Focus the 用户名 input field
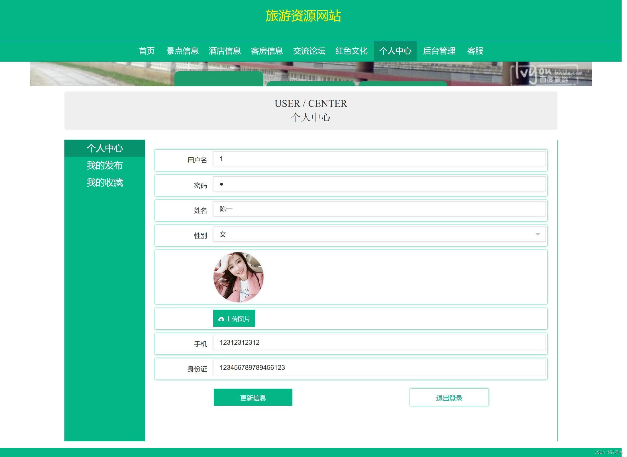 coord(379,159)
